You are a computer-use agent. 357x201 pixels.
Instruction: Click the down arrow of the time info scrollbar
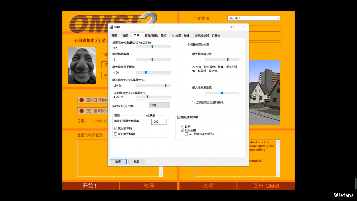(161, 175)
